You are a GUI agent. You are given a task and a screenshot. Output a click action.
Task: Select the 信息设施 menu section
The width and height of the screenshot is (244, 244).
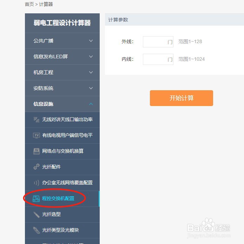click(62, 104)
